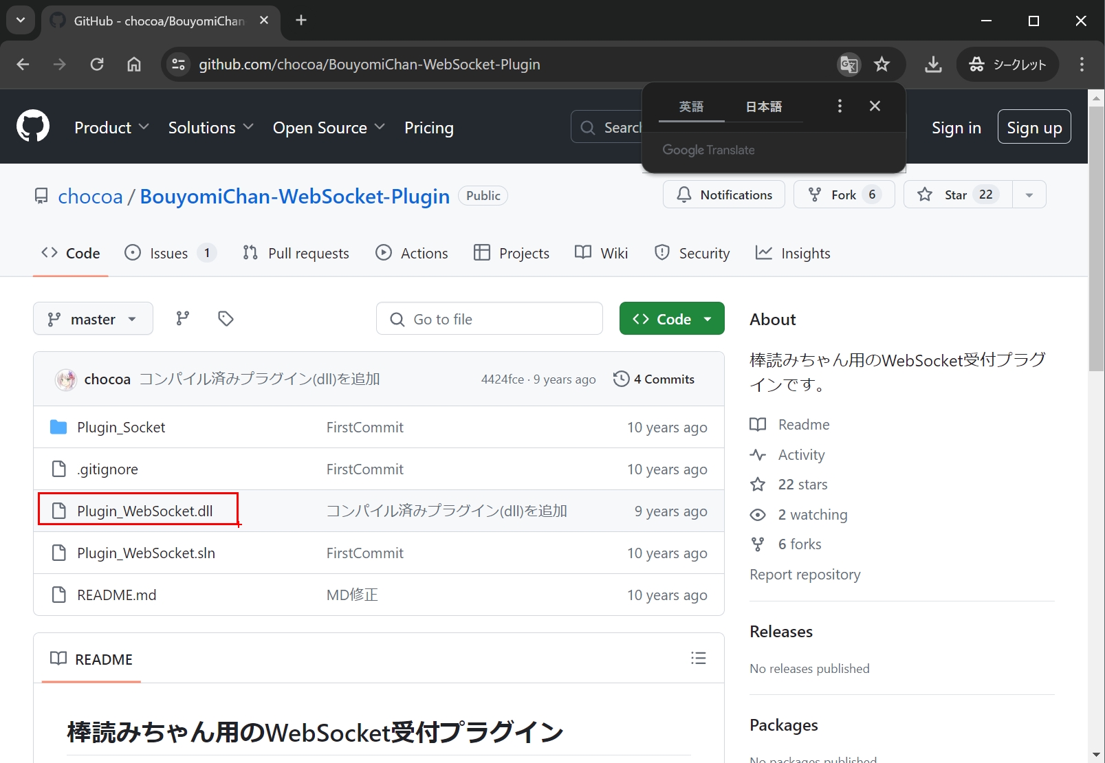Switch to the Security tab
This screenshot has height=763, width=1105.
tap(692, 253)
